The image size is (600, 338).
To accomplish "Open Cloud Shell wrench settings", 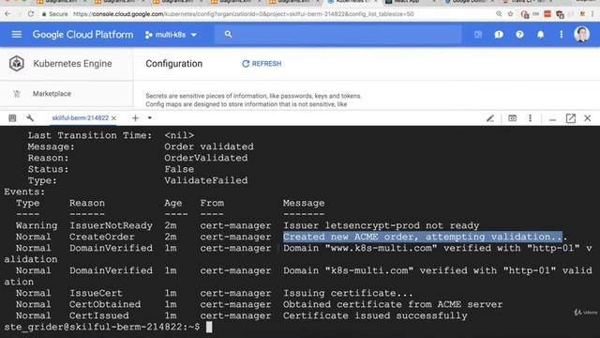I will (30, 118).
